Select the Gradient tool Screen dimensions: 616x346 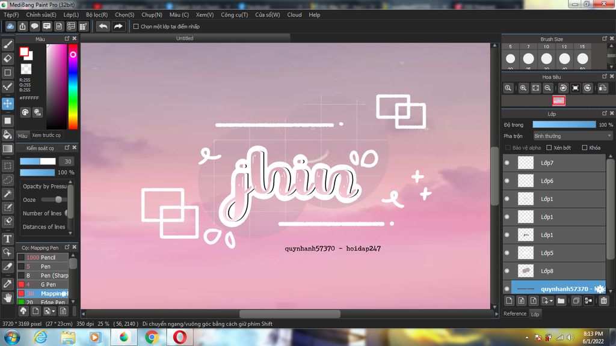click(x=7, y=149)
